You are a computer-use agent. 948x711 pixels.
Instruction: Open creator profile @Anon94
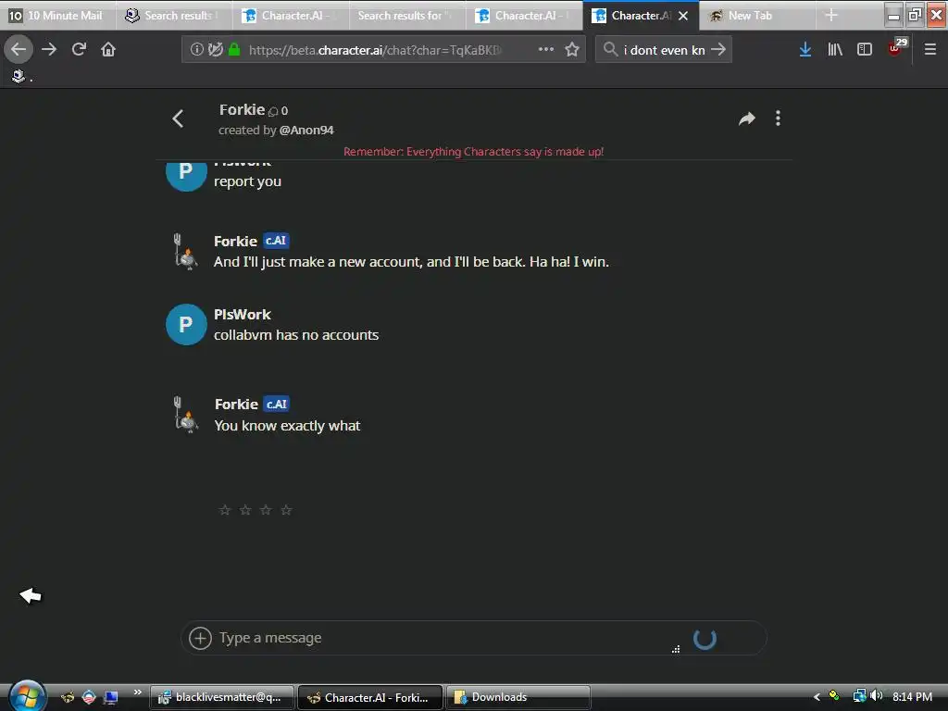[306, 130]
